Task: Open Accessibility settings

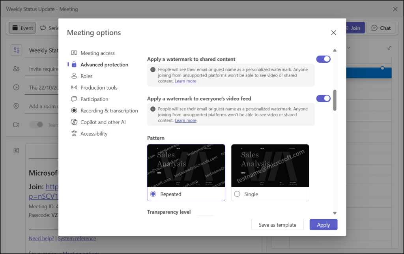Action: (x=94, y=134)
